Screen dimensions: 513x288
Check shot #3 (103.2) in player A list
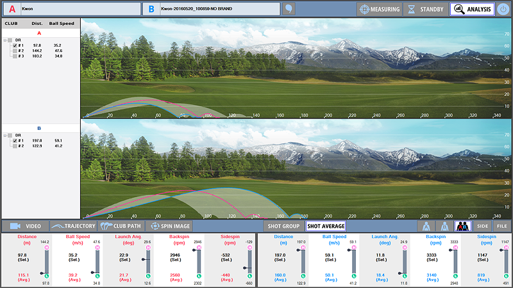[15, 56]
